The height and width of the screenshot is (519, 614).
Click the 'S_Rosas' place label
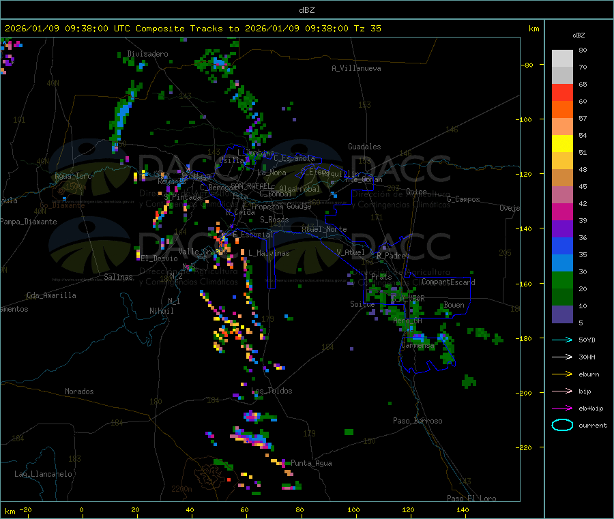pyautogui.click(x=274, y=220)
